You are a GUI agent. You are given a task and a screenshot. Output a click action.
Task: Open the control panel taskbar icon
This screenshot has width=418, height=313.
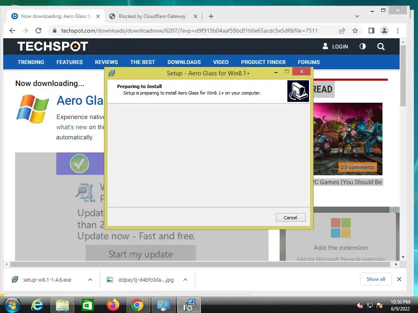pyautogui.click(x=163, y=305)
